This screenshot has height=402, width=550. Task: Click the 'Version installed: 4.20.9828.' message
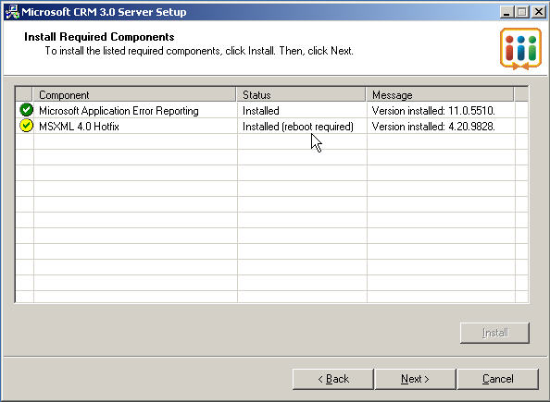tap(433, 127)
